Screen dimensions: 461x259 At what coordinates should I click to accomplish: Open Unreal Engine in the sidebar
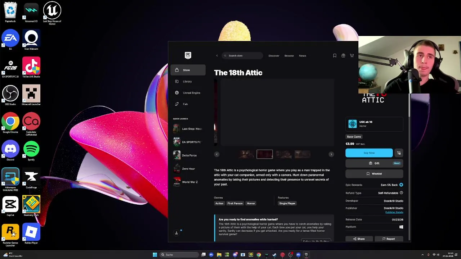[x=188, y=93]
